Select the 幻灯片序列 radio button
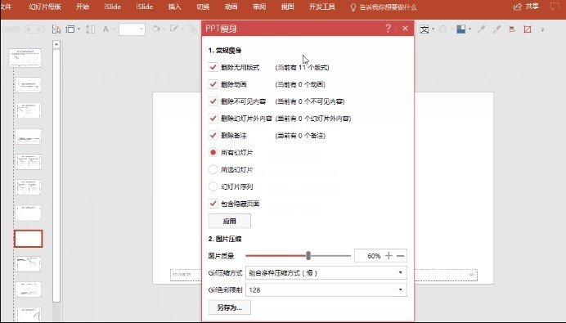Screen dimensions: 566x323 coord(213,186)
